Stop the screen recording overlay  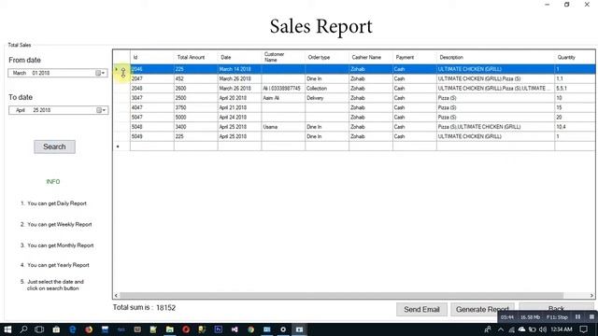click(x=591, y=317)
